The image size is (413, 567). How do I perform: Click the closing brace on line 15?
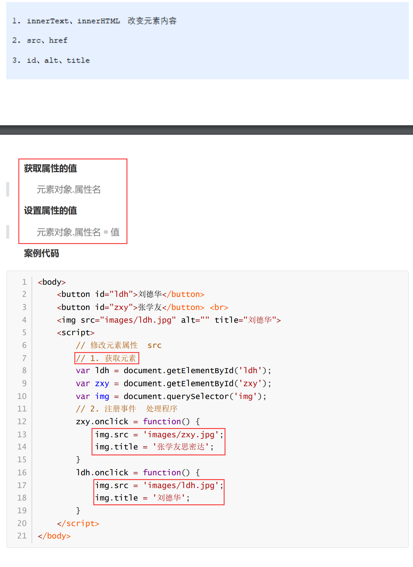coord(78,460)
